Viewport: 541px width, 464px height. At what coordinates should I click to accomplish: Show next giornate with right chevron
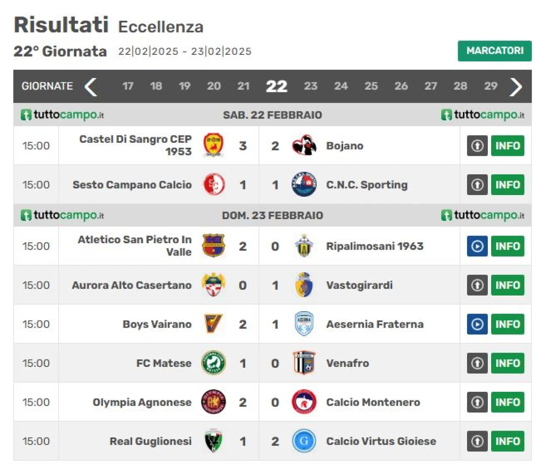[516, 87]
